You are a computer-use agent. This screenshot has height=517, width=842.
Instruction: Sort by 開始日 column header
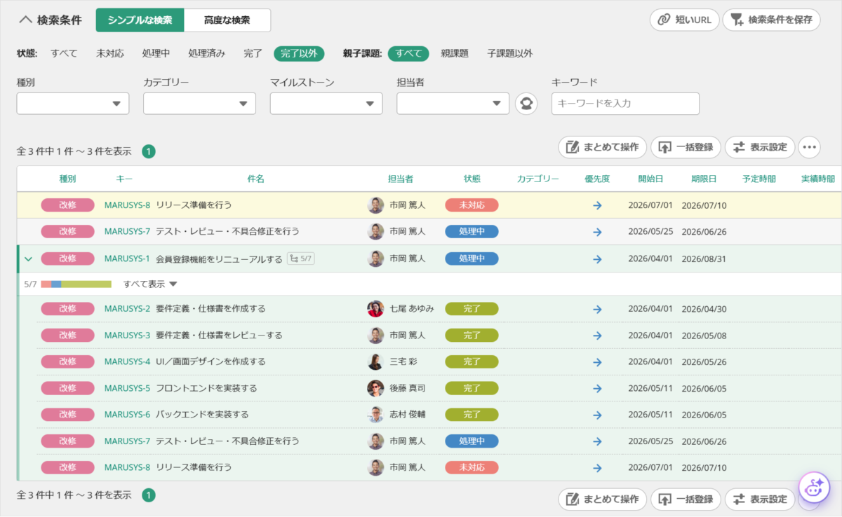tap(650, 179)
